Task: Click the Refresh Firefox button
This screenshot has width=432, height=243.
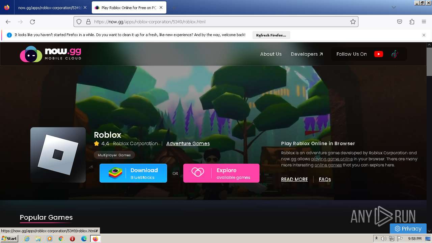Action: coord(271,35)
